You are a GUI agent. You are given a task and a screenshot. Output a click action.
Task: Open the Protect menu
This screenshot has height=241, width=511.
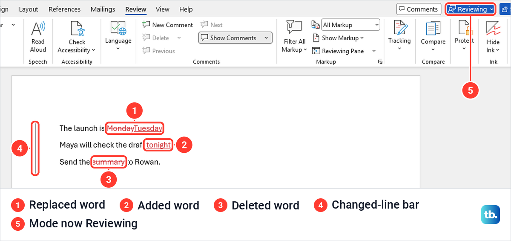coord(464,35)
